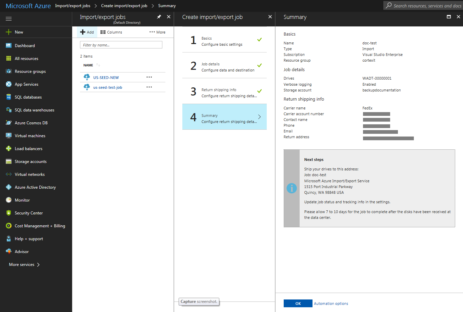Click Visual Studio Enterprise subscription value
Image resolution: width=463 pixels, height=312 pixels.
[383, 55]
